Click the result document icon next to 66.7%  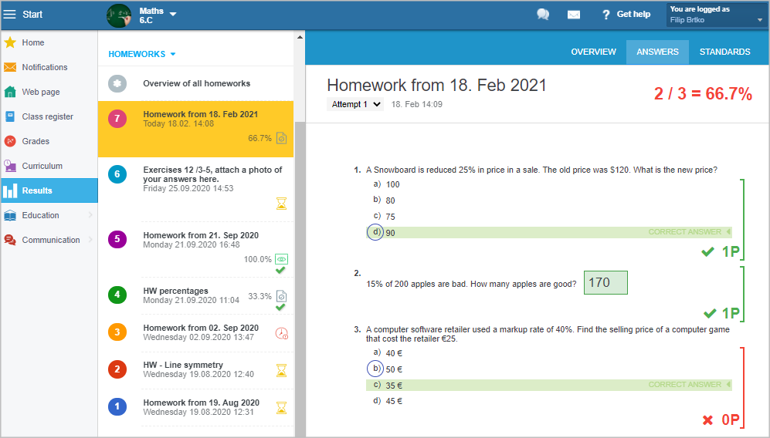tap(281, 138)
